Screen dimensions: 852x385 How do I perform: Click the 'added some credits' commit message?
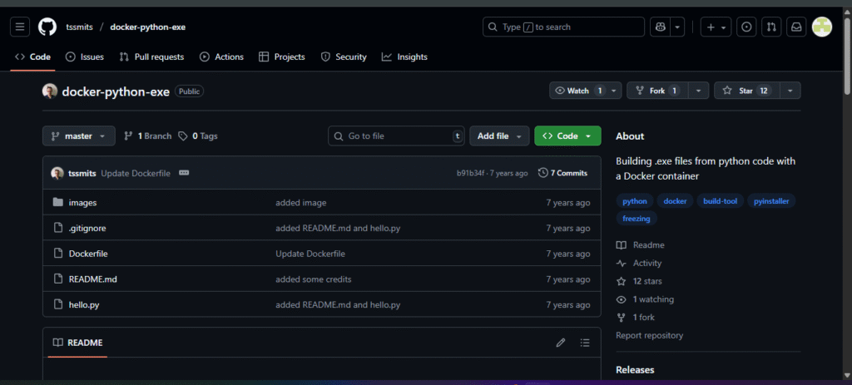coord(314,279)
